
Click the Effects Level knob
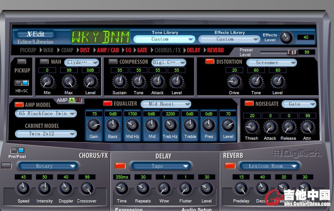point(286,37)
